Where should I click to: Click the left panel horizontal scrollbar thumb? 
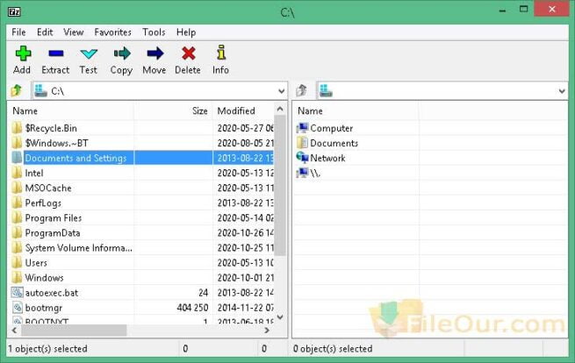[74, 330]
